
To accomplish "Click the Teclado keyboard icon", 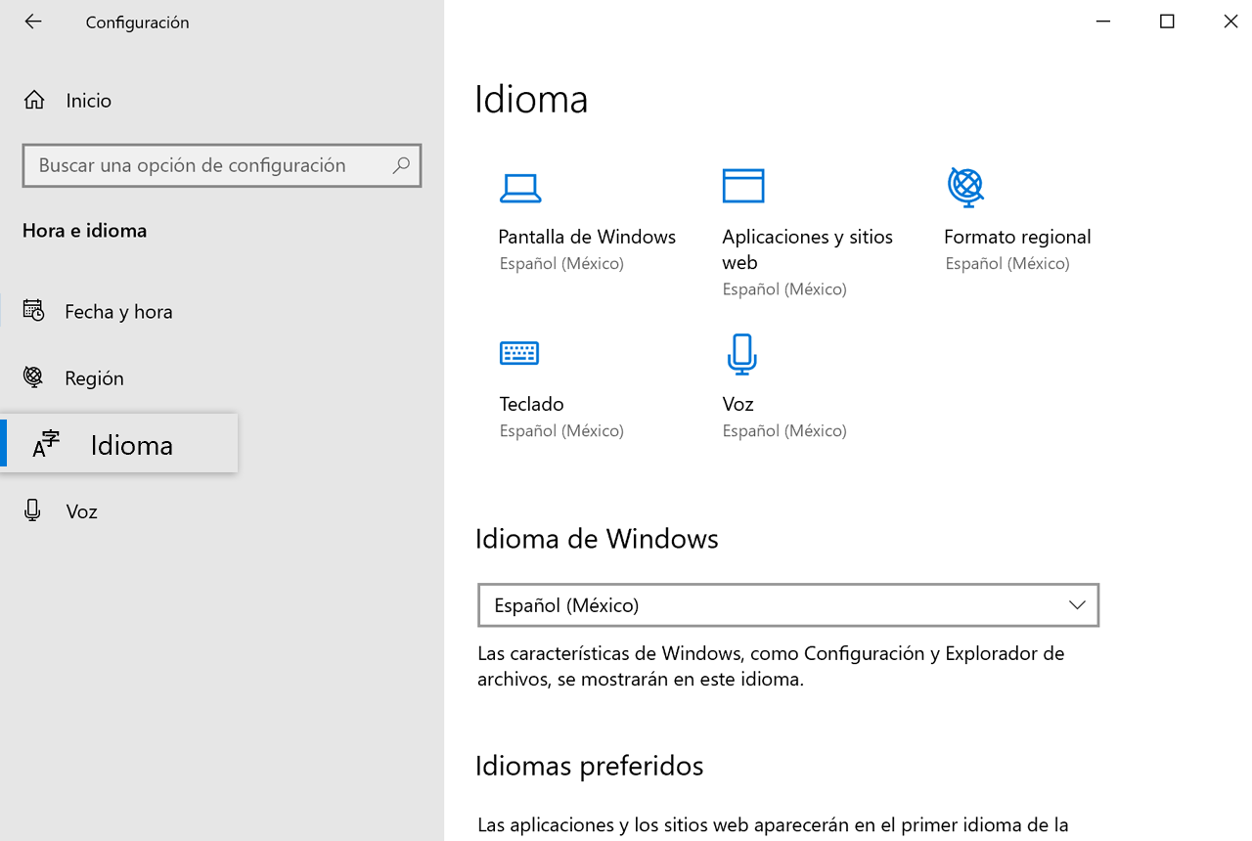I will click(519, 353).
